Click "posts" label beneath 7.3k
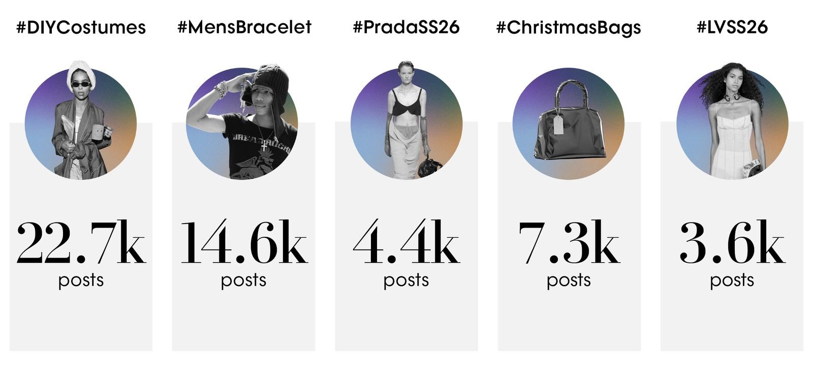 click(569, 281)
